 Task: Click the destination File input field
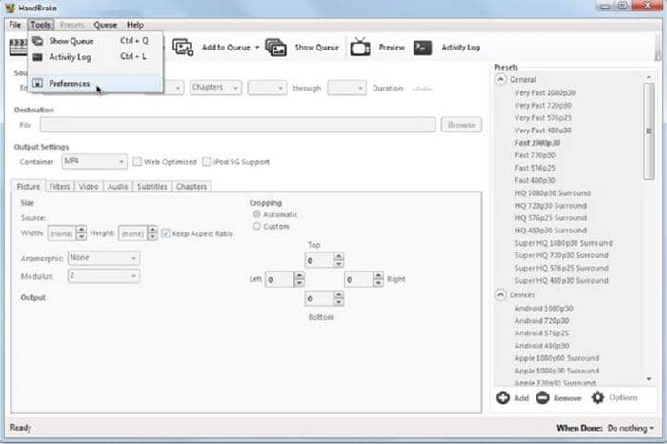tap(238, 125)
